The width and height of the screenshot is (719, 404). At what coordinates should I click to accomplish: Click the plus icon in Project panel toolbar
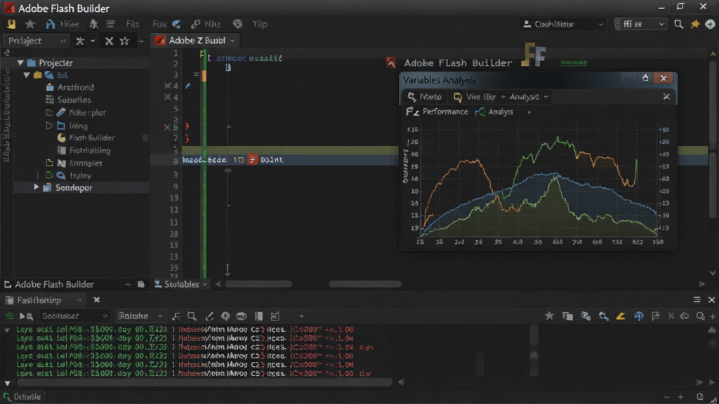pyautogui.click(x=140, y=41)
